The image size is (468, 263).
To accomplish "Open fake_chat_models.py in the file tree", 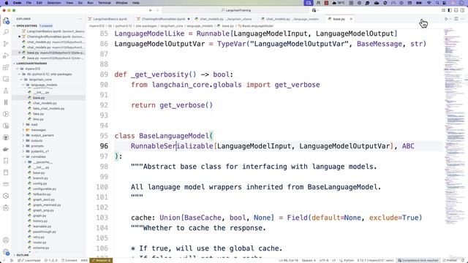I will point(49,109).
